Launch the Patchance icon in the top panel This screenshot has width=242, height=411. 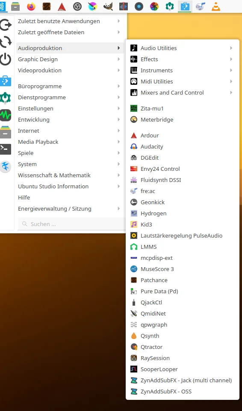(x=47, y=6)
